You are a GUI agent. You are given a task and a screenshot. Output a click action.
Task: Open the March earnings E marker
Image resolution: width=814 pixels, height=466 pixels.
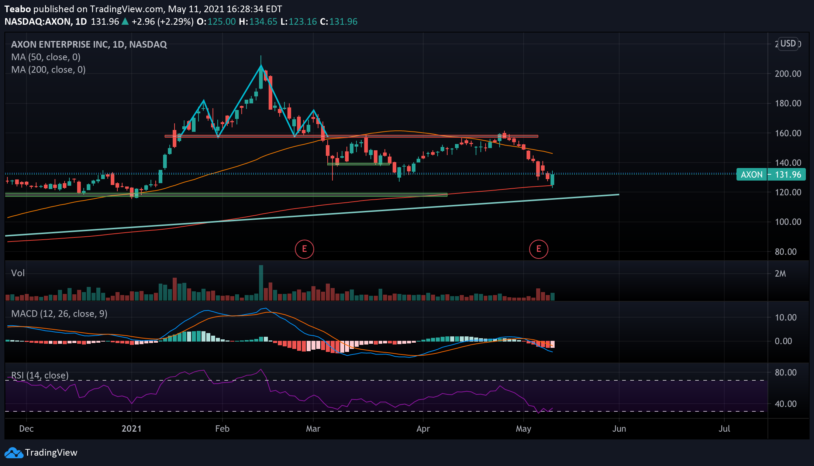click(304, 249)
